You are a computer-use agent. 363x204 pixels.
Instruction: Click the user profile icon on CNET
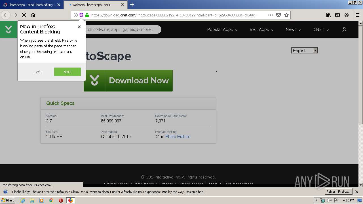[344, 29]
